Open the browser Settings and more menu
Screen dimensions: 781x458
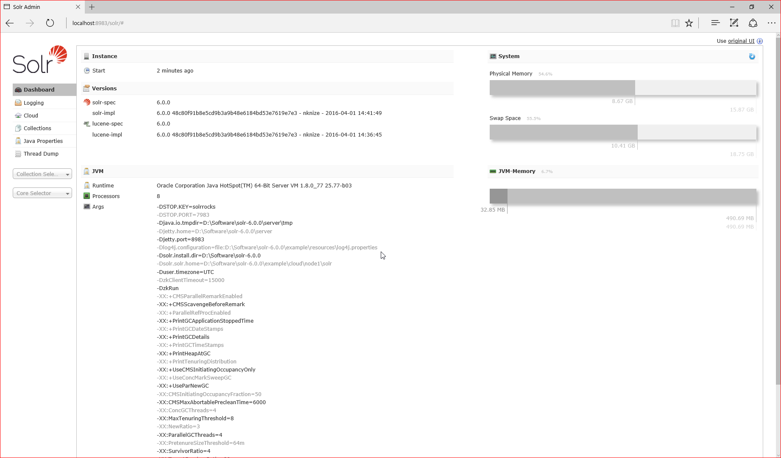pos(772,23)
